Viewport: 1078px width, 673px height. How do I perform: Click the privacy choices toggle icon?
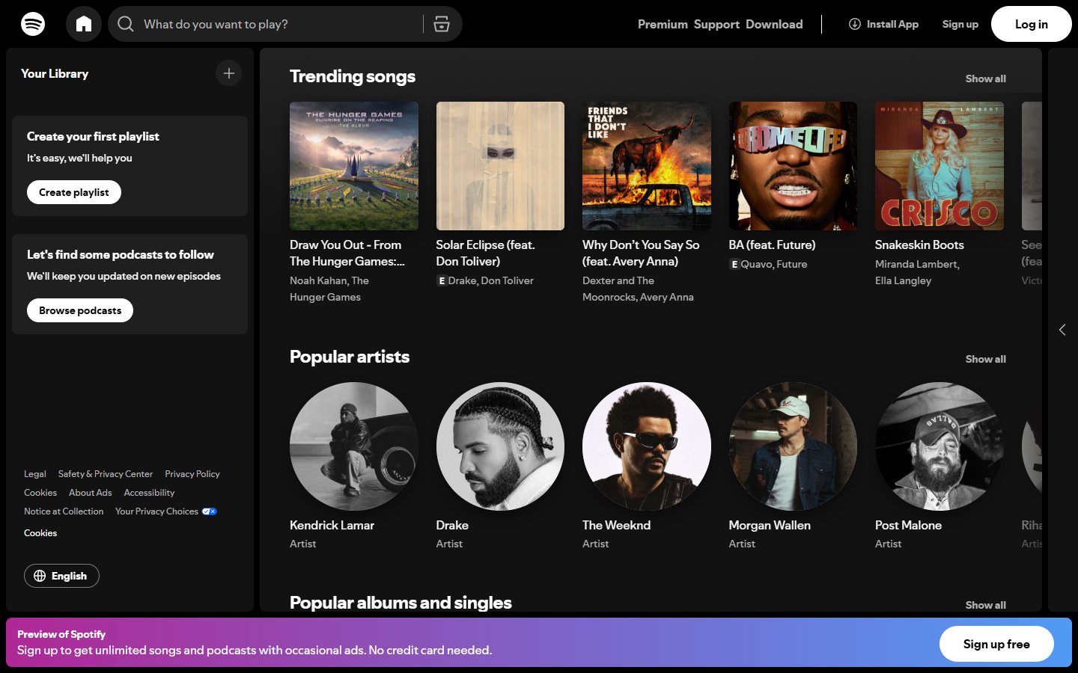[210, 511]
